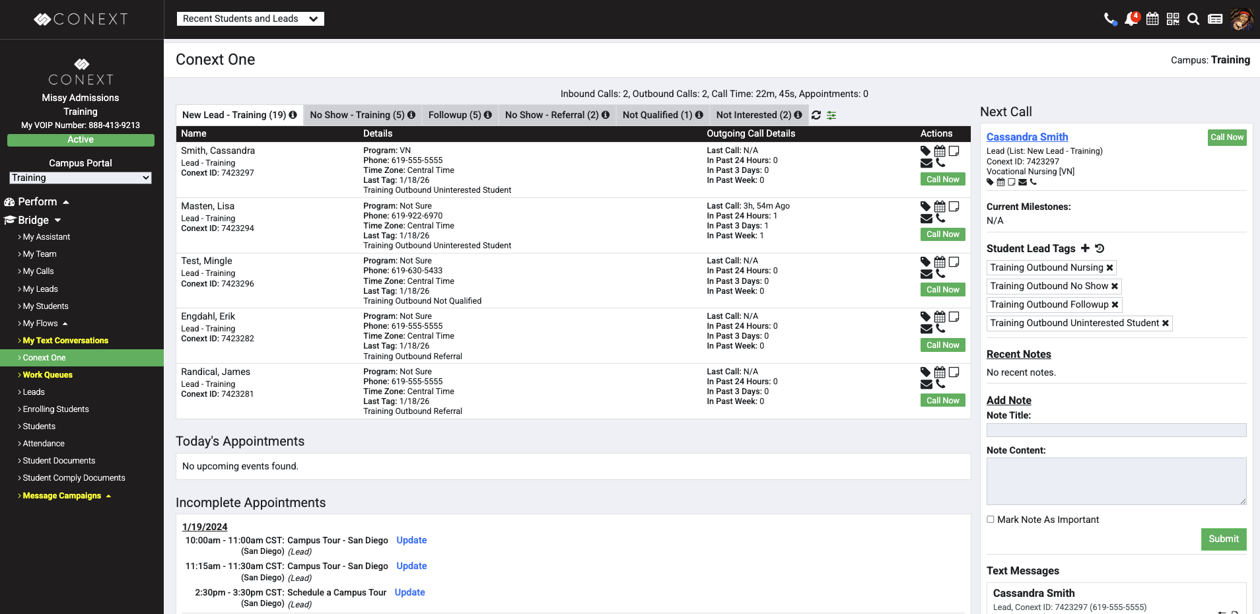The height and width of the screenshot is (614, 1260).
Task: Refresh the lead list tabs
Action: pyautogui.click(x=816, y=115)
